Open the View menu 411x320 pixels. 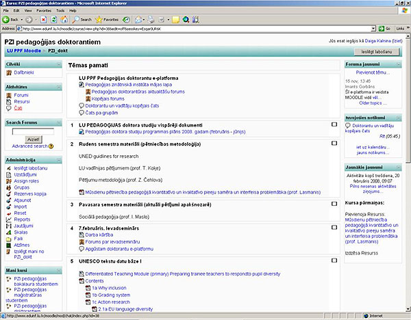pos(28,11)
